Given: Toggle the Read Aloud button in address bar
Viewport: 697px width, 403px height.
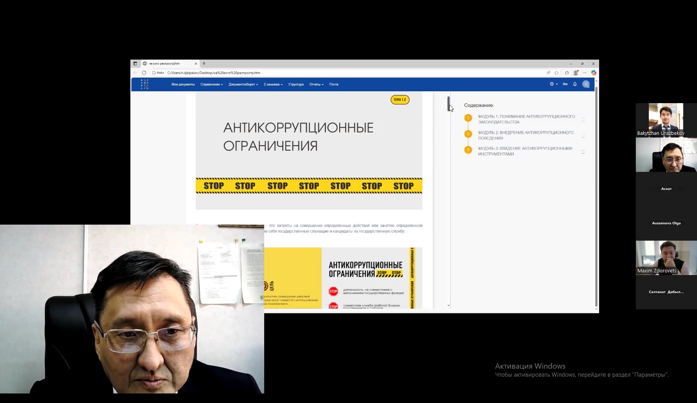Looking at the screenshot, I should (x=549, y=73).
